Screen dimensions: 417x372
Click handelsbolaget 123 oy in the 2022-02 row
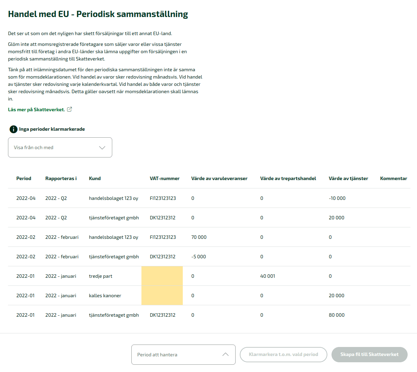pos(114,237)
